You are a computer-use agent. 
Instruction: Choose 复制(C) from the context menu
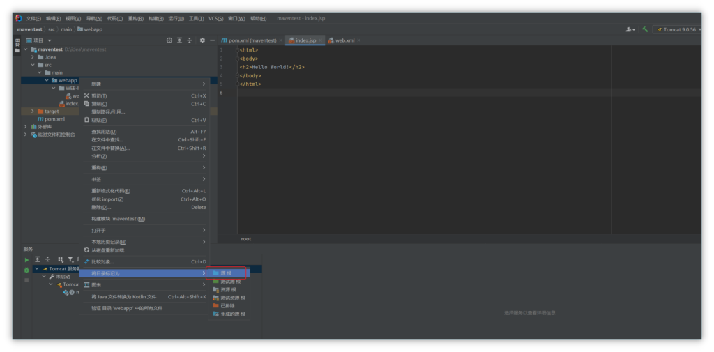pyautogui.click(x=144, y=104)
